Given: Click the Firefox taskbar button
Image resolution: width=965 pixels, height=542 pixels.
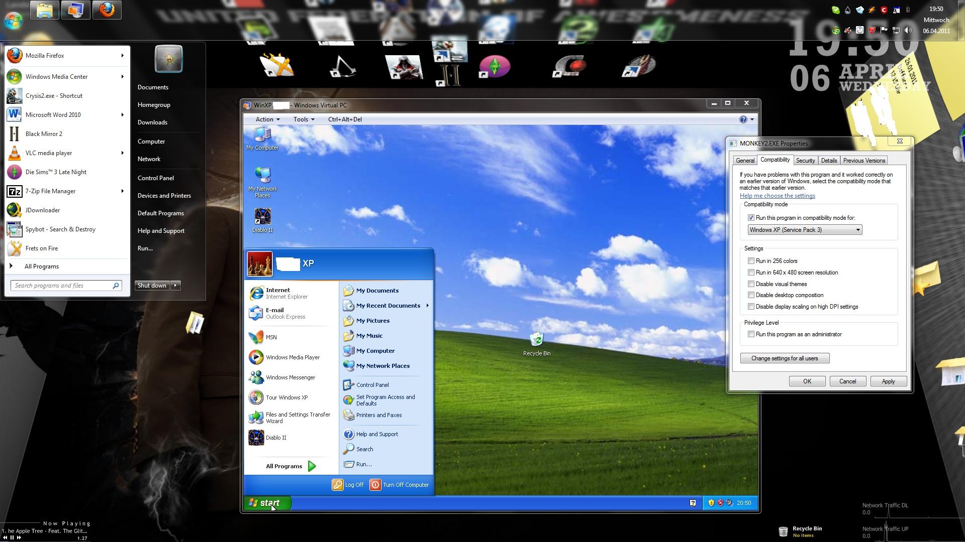Looking at the screenshot, I should (107, 10).
